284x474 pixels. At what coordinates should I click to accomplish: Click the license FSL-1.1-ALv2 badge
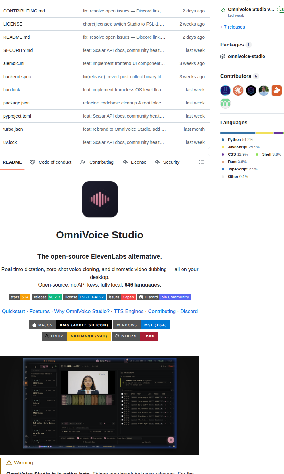tap(85, 297)
